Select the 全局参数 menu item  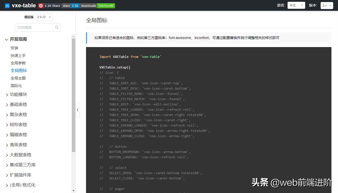pos(18,63)
